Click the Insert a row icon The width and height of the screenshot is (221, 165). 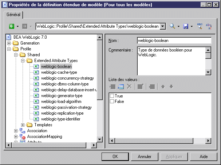coord(113,87)
